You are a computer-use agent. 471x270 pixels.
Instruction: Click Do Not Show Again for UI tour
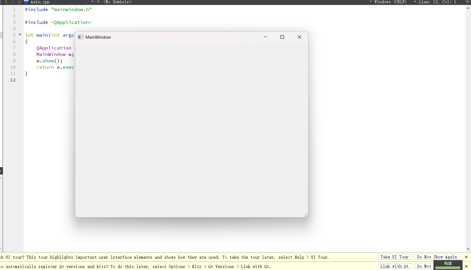coord(437,257)
